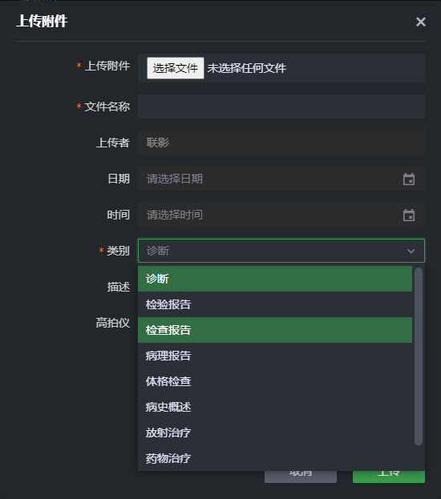Select 药物治疗 at the list bottom
The height and width of the screenshot is (499, 441).
275,458
